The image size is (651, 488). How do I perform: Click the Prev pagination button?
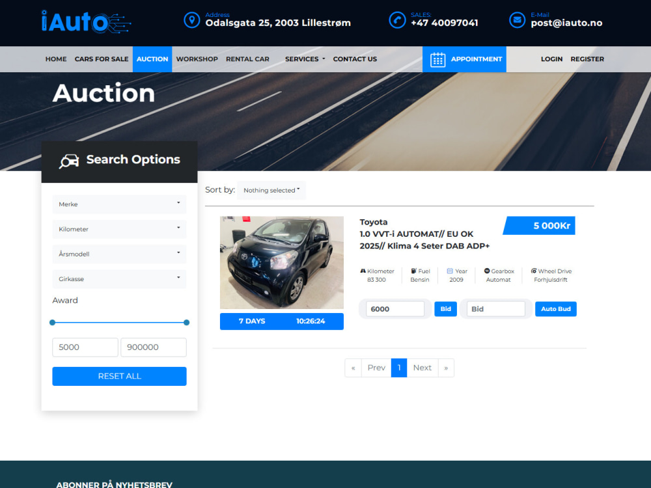pos(376,368)
